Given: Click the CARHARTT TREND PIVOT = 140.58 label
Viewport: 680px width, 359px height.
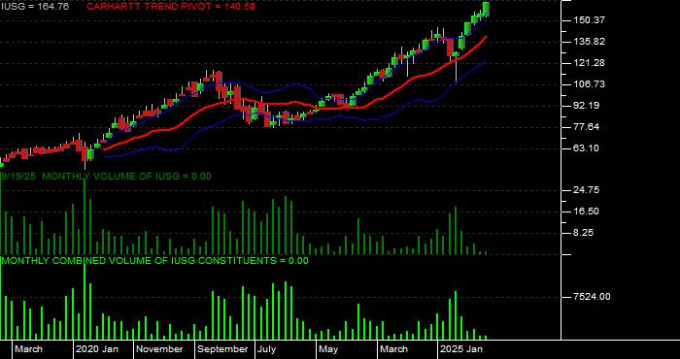Looking at the screenshot, I should (171, 7).
